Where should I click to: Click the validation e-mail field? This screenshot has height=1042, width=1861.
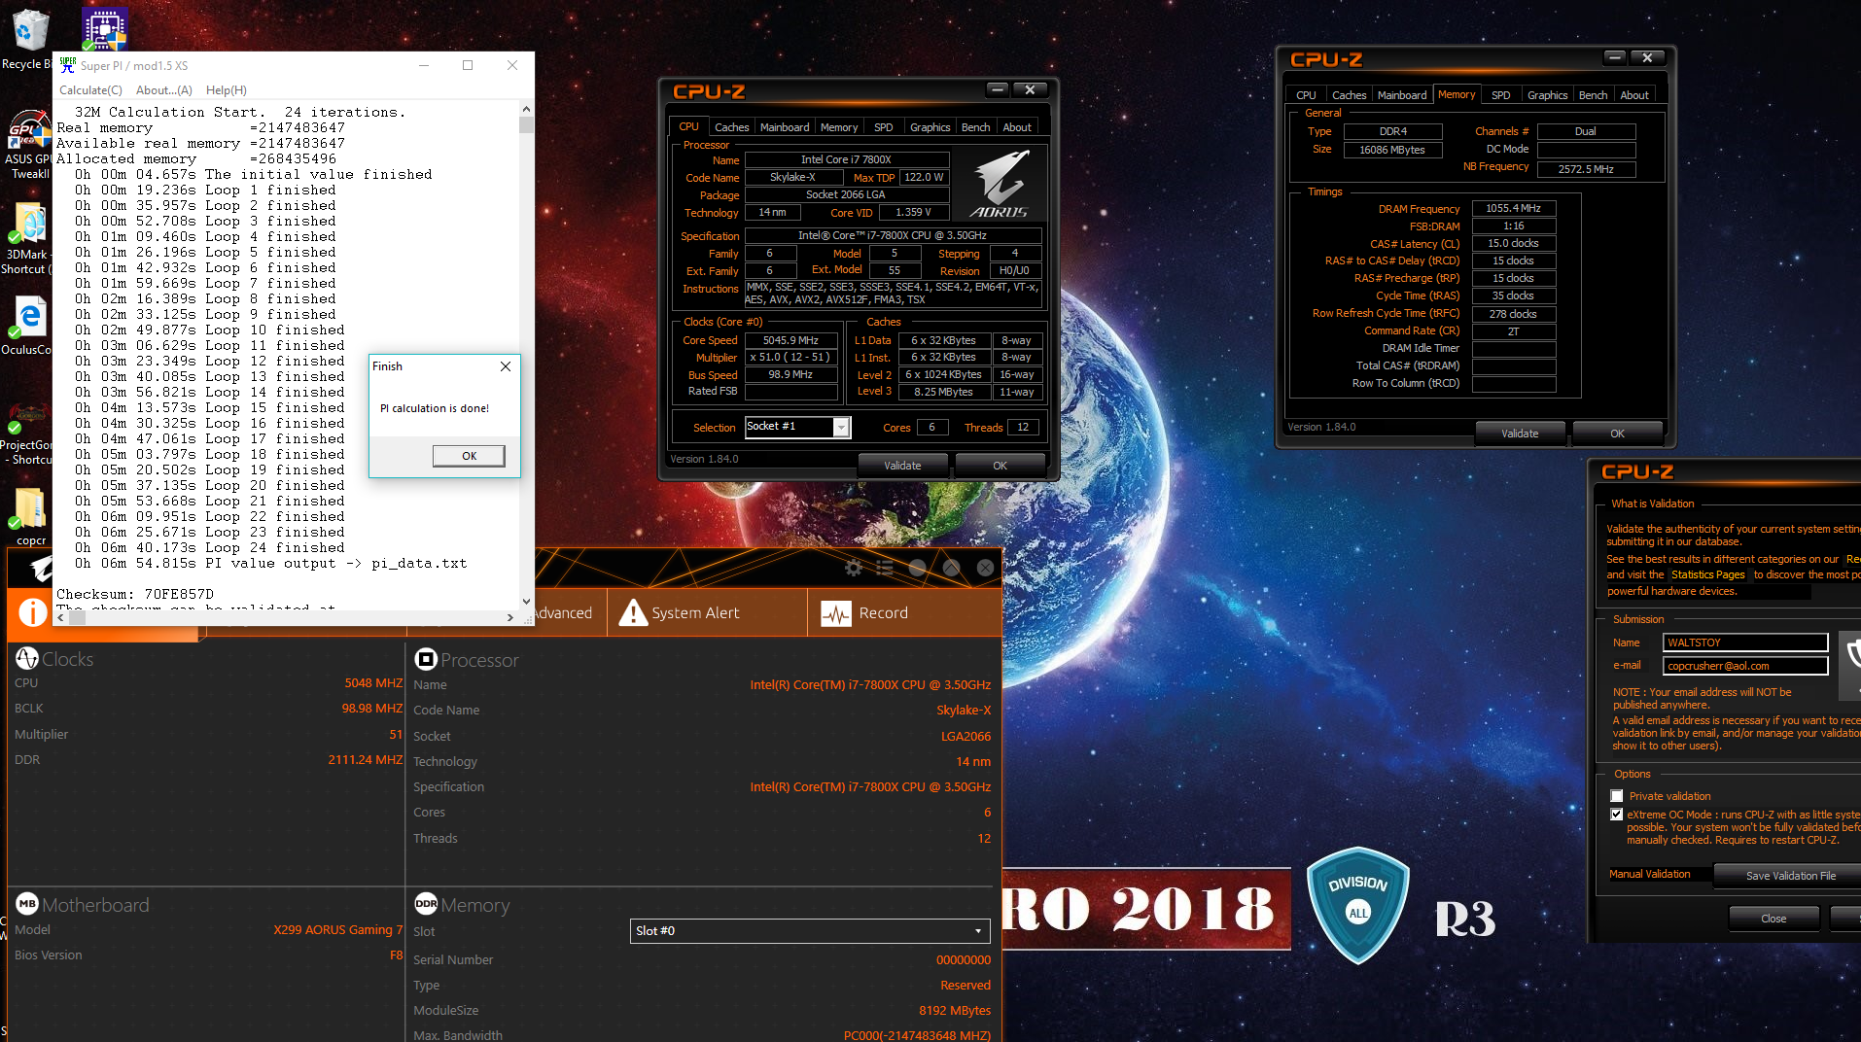[1745, 666]
